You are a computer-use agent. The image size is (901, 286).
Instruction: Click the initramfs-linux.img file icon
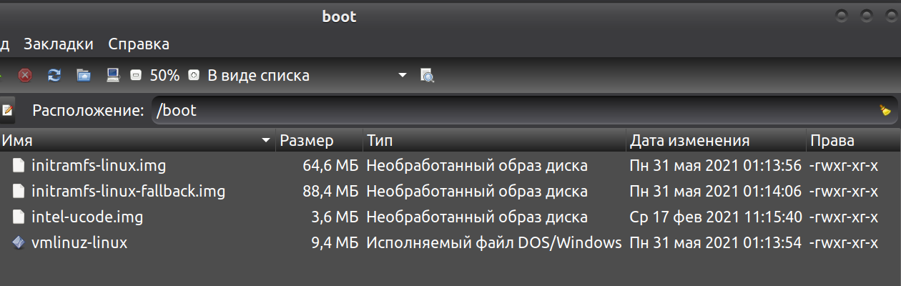(x=19, y=166)
